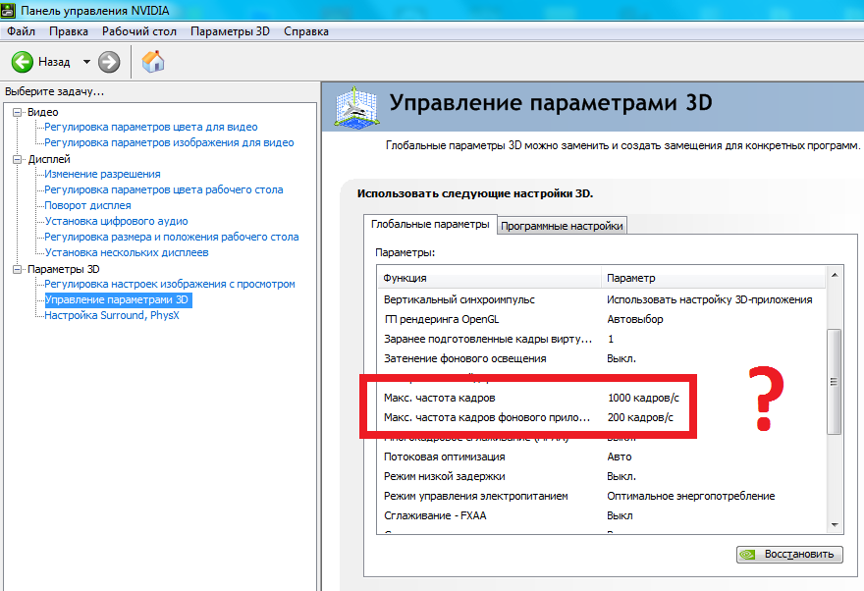Click the green Back arrow icon

tap(23, 62)
